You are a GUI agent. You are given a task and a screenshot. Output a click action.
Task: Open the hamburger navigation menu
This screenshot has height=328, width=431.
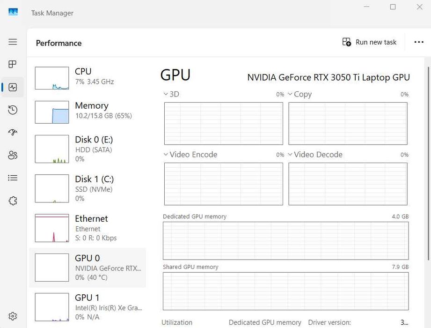click(13, 42)
